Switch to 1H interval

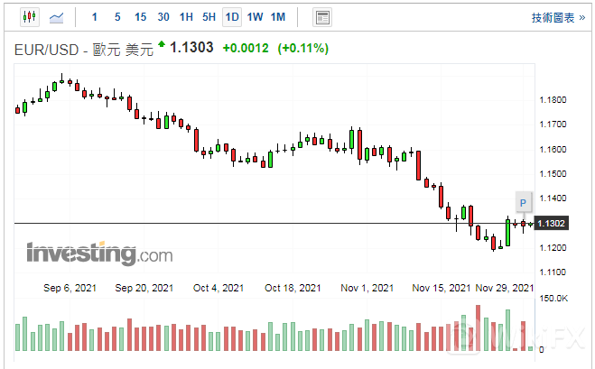[x=186, y=17]
